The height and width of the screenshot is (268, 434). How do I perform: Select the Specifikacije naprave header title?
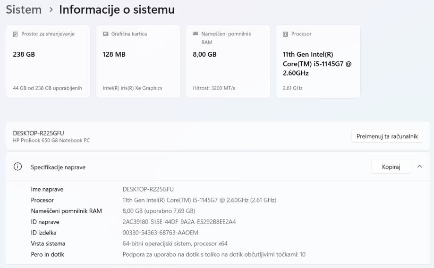[x=58, y=167]
